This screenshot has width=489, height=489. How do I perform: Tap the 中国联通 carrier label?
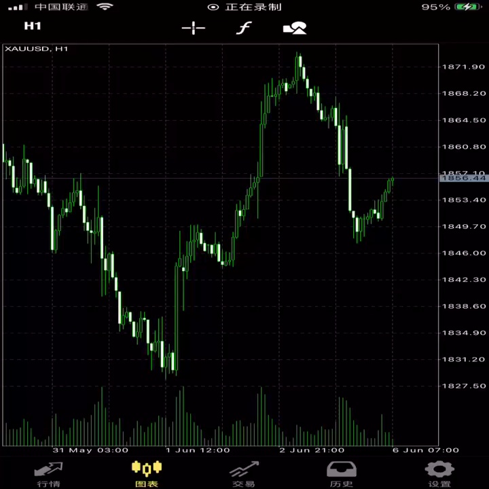(61, 7)
